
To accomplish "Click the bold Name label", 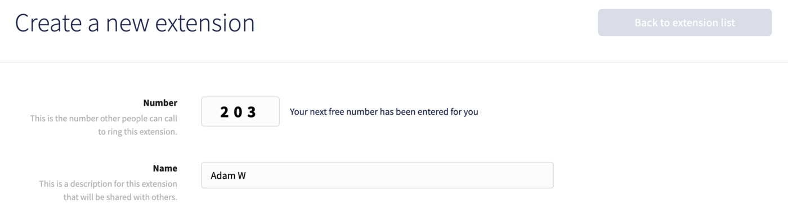I will 165,168.
